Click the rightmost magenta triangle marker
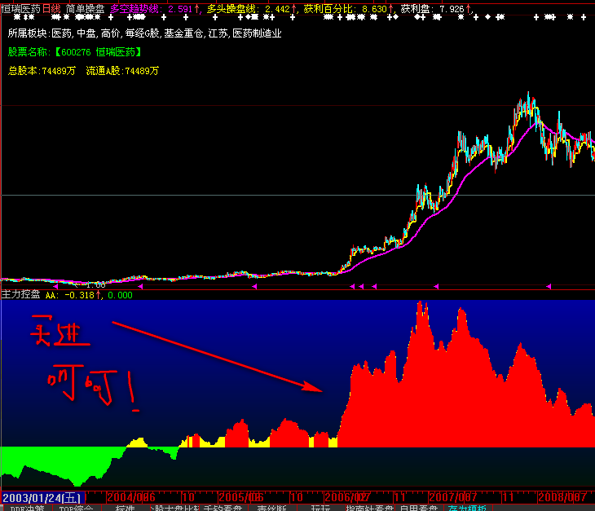 549,286
